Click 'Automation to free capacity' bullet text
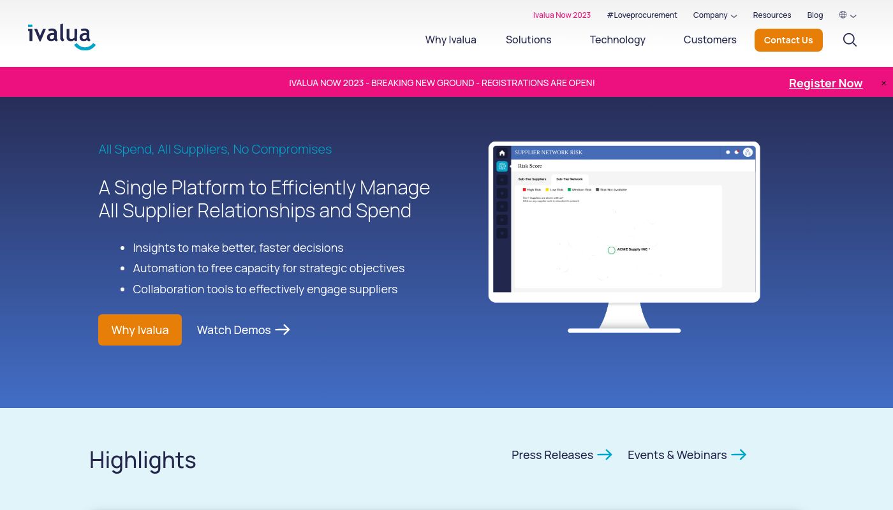Screen dimensions: 893x510 coord(269,268)
